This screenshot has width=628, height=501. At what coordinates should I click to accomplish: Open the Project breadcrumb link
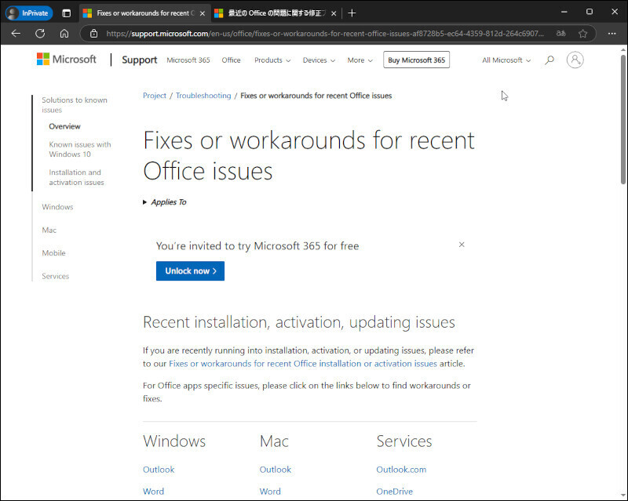point(155,96)
